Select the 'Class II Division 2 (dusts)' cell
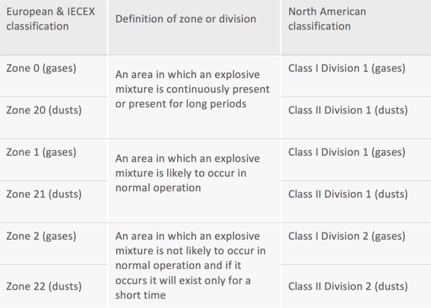431x308 pixels. pos(347,286)
